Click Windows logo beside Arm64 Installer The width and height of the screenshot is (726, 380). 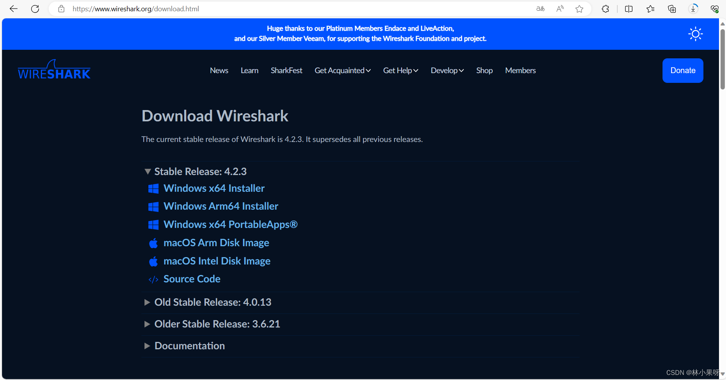coord(153,207)
